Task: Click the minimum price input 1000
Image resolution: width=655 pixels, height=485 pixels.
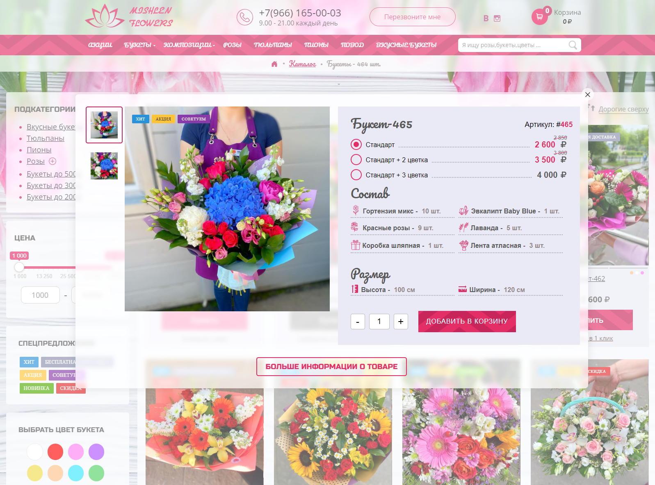Action: pos(40,295)
